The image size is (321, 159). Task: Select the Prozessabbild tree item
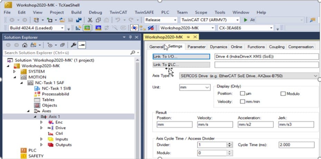pyautogui.click(x=55, y=94)
